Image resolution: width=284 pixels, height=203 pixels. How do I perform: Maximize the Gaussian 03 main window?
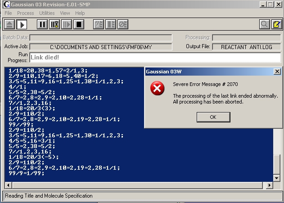pos(270,5)
